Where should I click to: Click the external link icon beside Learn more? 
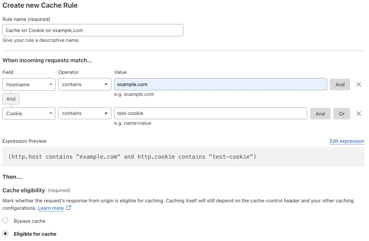tap(68, 208)
